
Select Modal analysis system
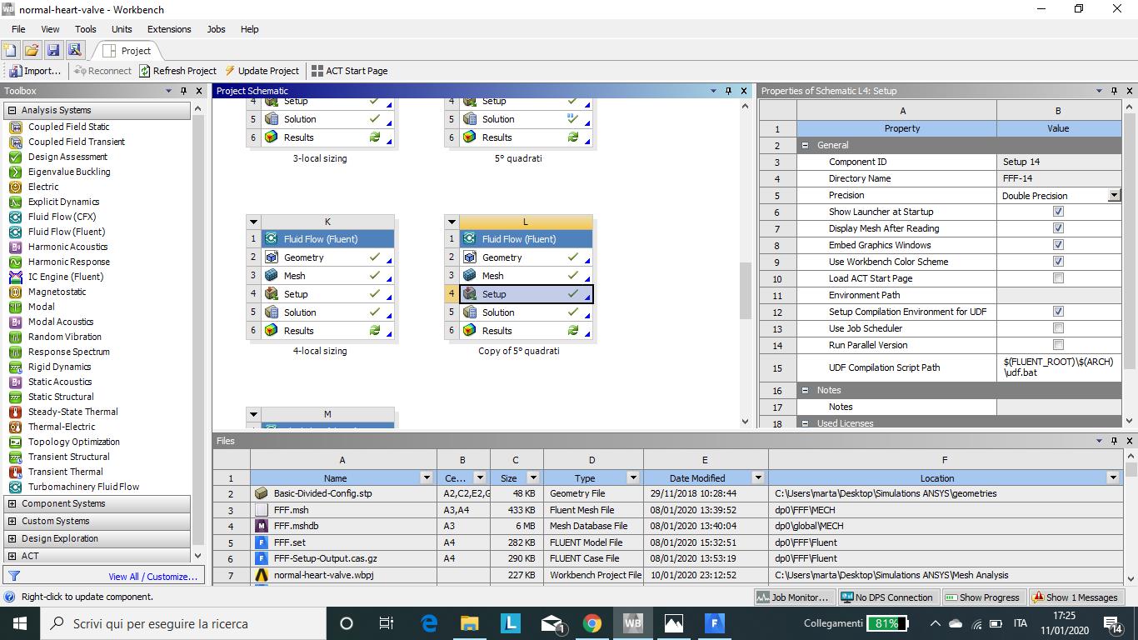pos(42,307)
